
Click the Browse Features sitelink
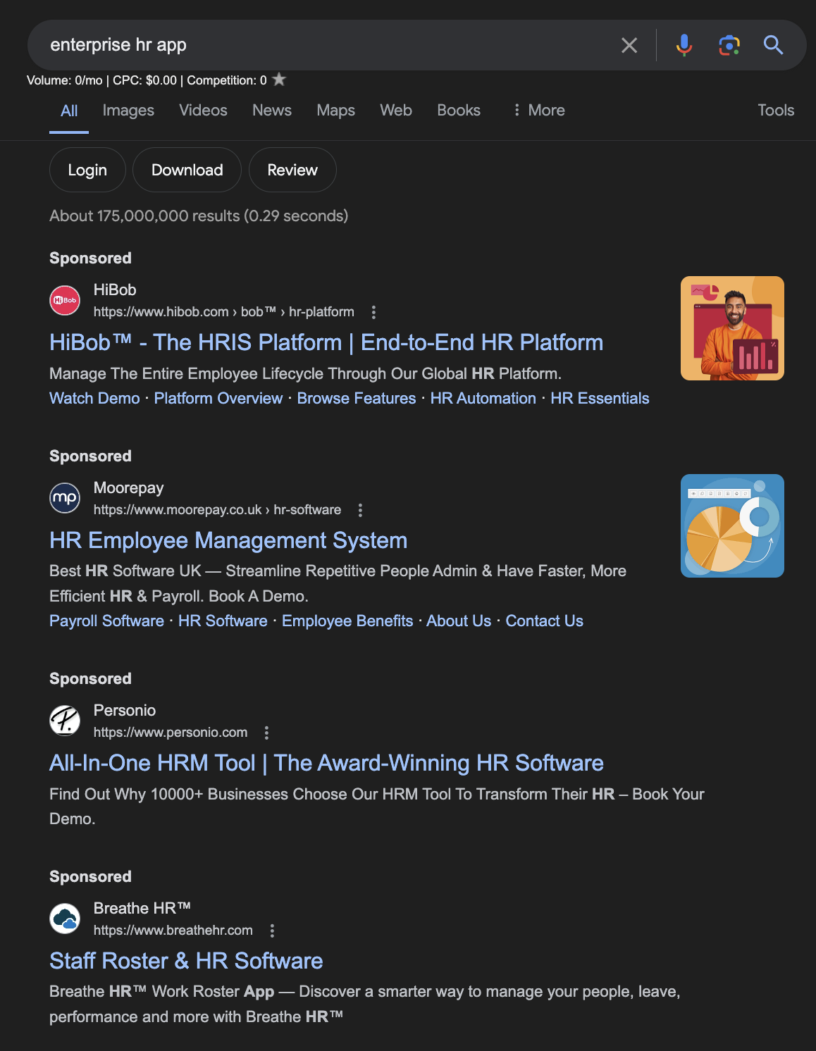357,398
